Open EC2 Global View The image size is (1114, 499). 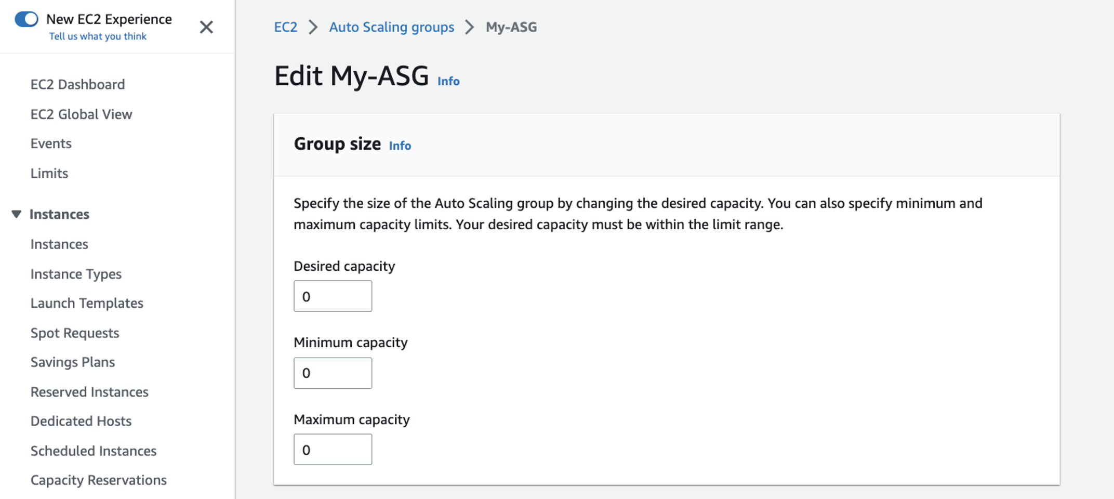[81, 114]
